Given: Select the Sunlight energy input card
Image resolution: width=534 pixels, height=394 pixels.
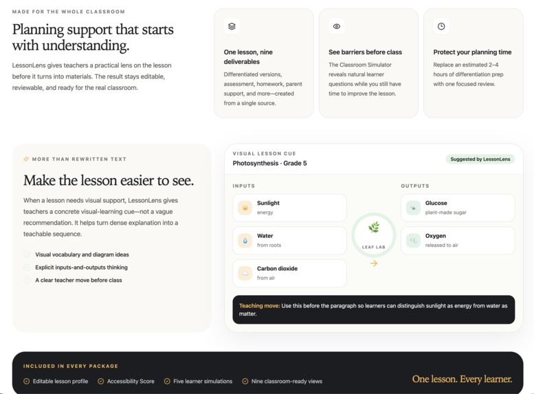Looking at the screenshot, I should (x=289, y=208).
